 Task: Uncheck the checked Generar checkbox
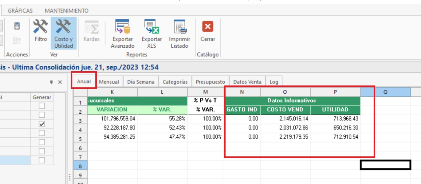[x=42, y=124]
